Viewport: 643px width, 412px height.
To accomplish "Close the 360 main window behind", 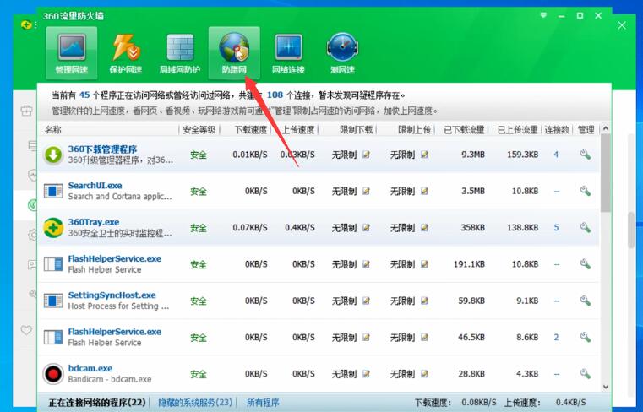I will 622,25.
